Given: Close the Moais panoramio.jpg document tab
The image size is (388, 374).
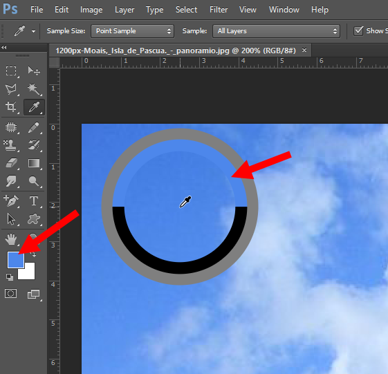Looking at the screenshot, I should pyautogui.click(x=304, y=50).
